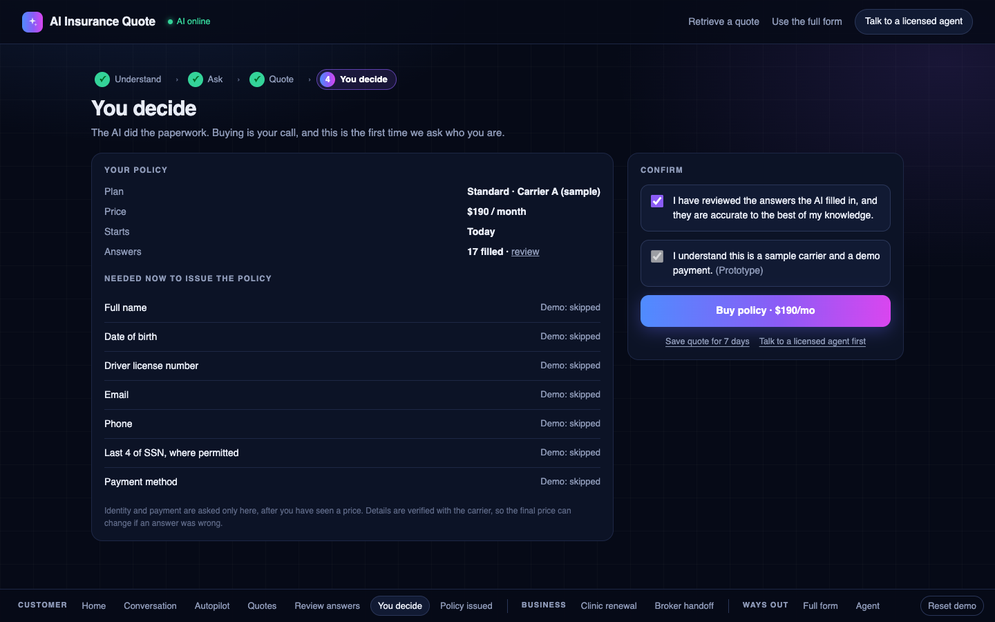Click Demo: skipped beside Payment method
The height and width of the screenshot is (622, 995).
tap(570, 482)
